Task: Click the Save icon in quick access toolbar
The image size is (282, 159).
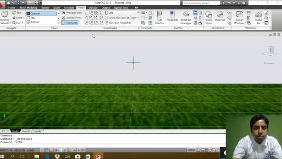Action: pyautogui.click(x=19, y=3)
